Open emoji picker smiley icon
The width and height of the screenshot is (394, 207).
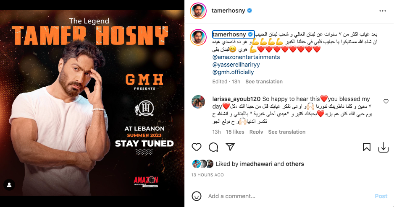pyautogui.click(x=197, y=196)
